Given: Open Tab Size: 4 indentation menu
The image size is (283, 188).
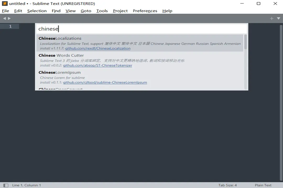Looking at the screenshot, I should click(x=227, y=185).
